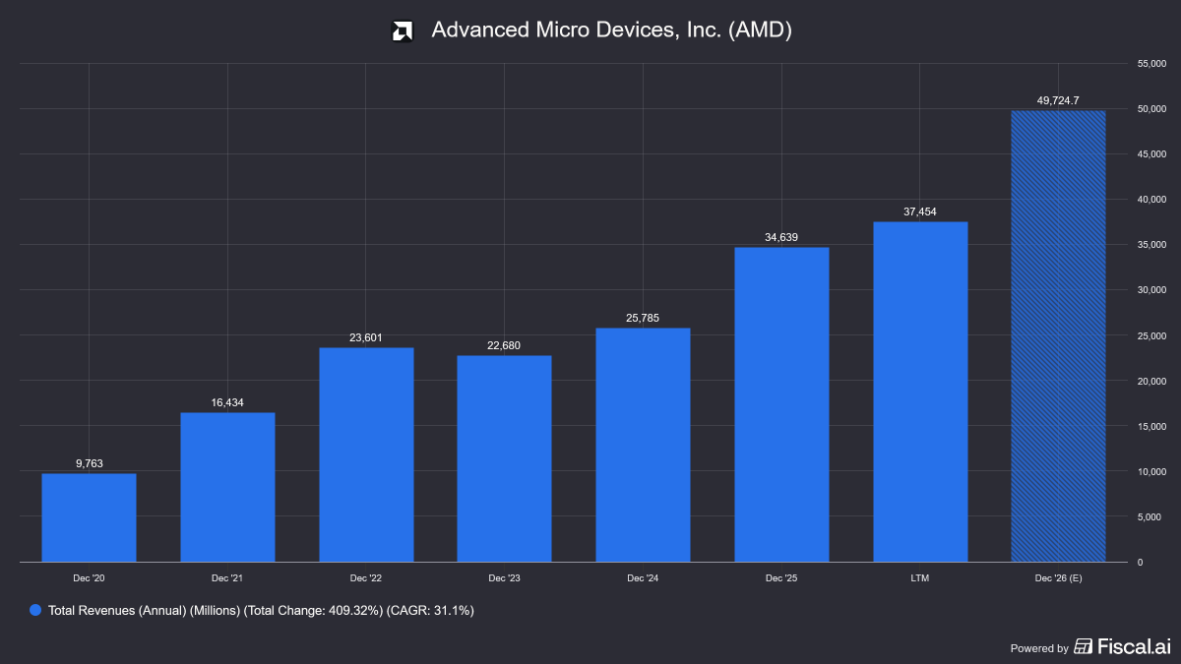1181x664 pixels.
Task: Click the Fiscal.ai logo icon
Action: tap(1083, 646)
